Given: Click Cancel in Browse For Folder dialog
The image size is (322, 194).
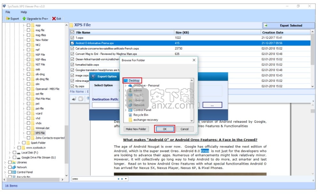Looking at the screenshot, I should [x=185, y=129].
